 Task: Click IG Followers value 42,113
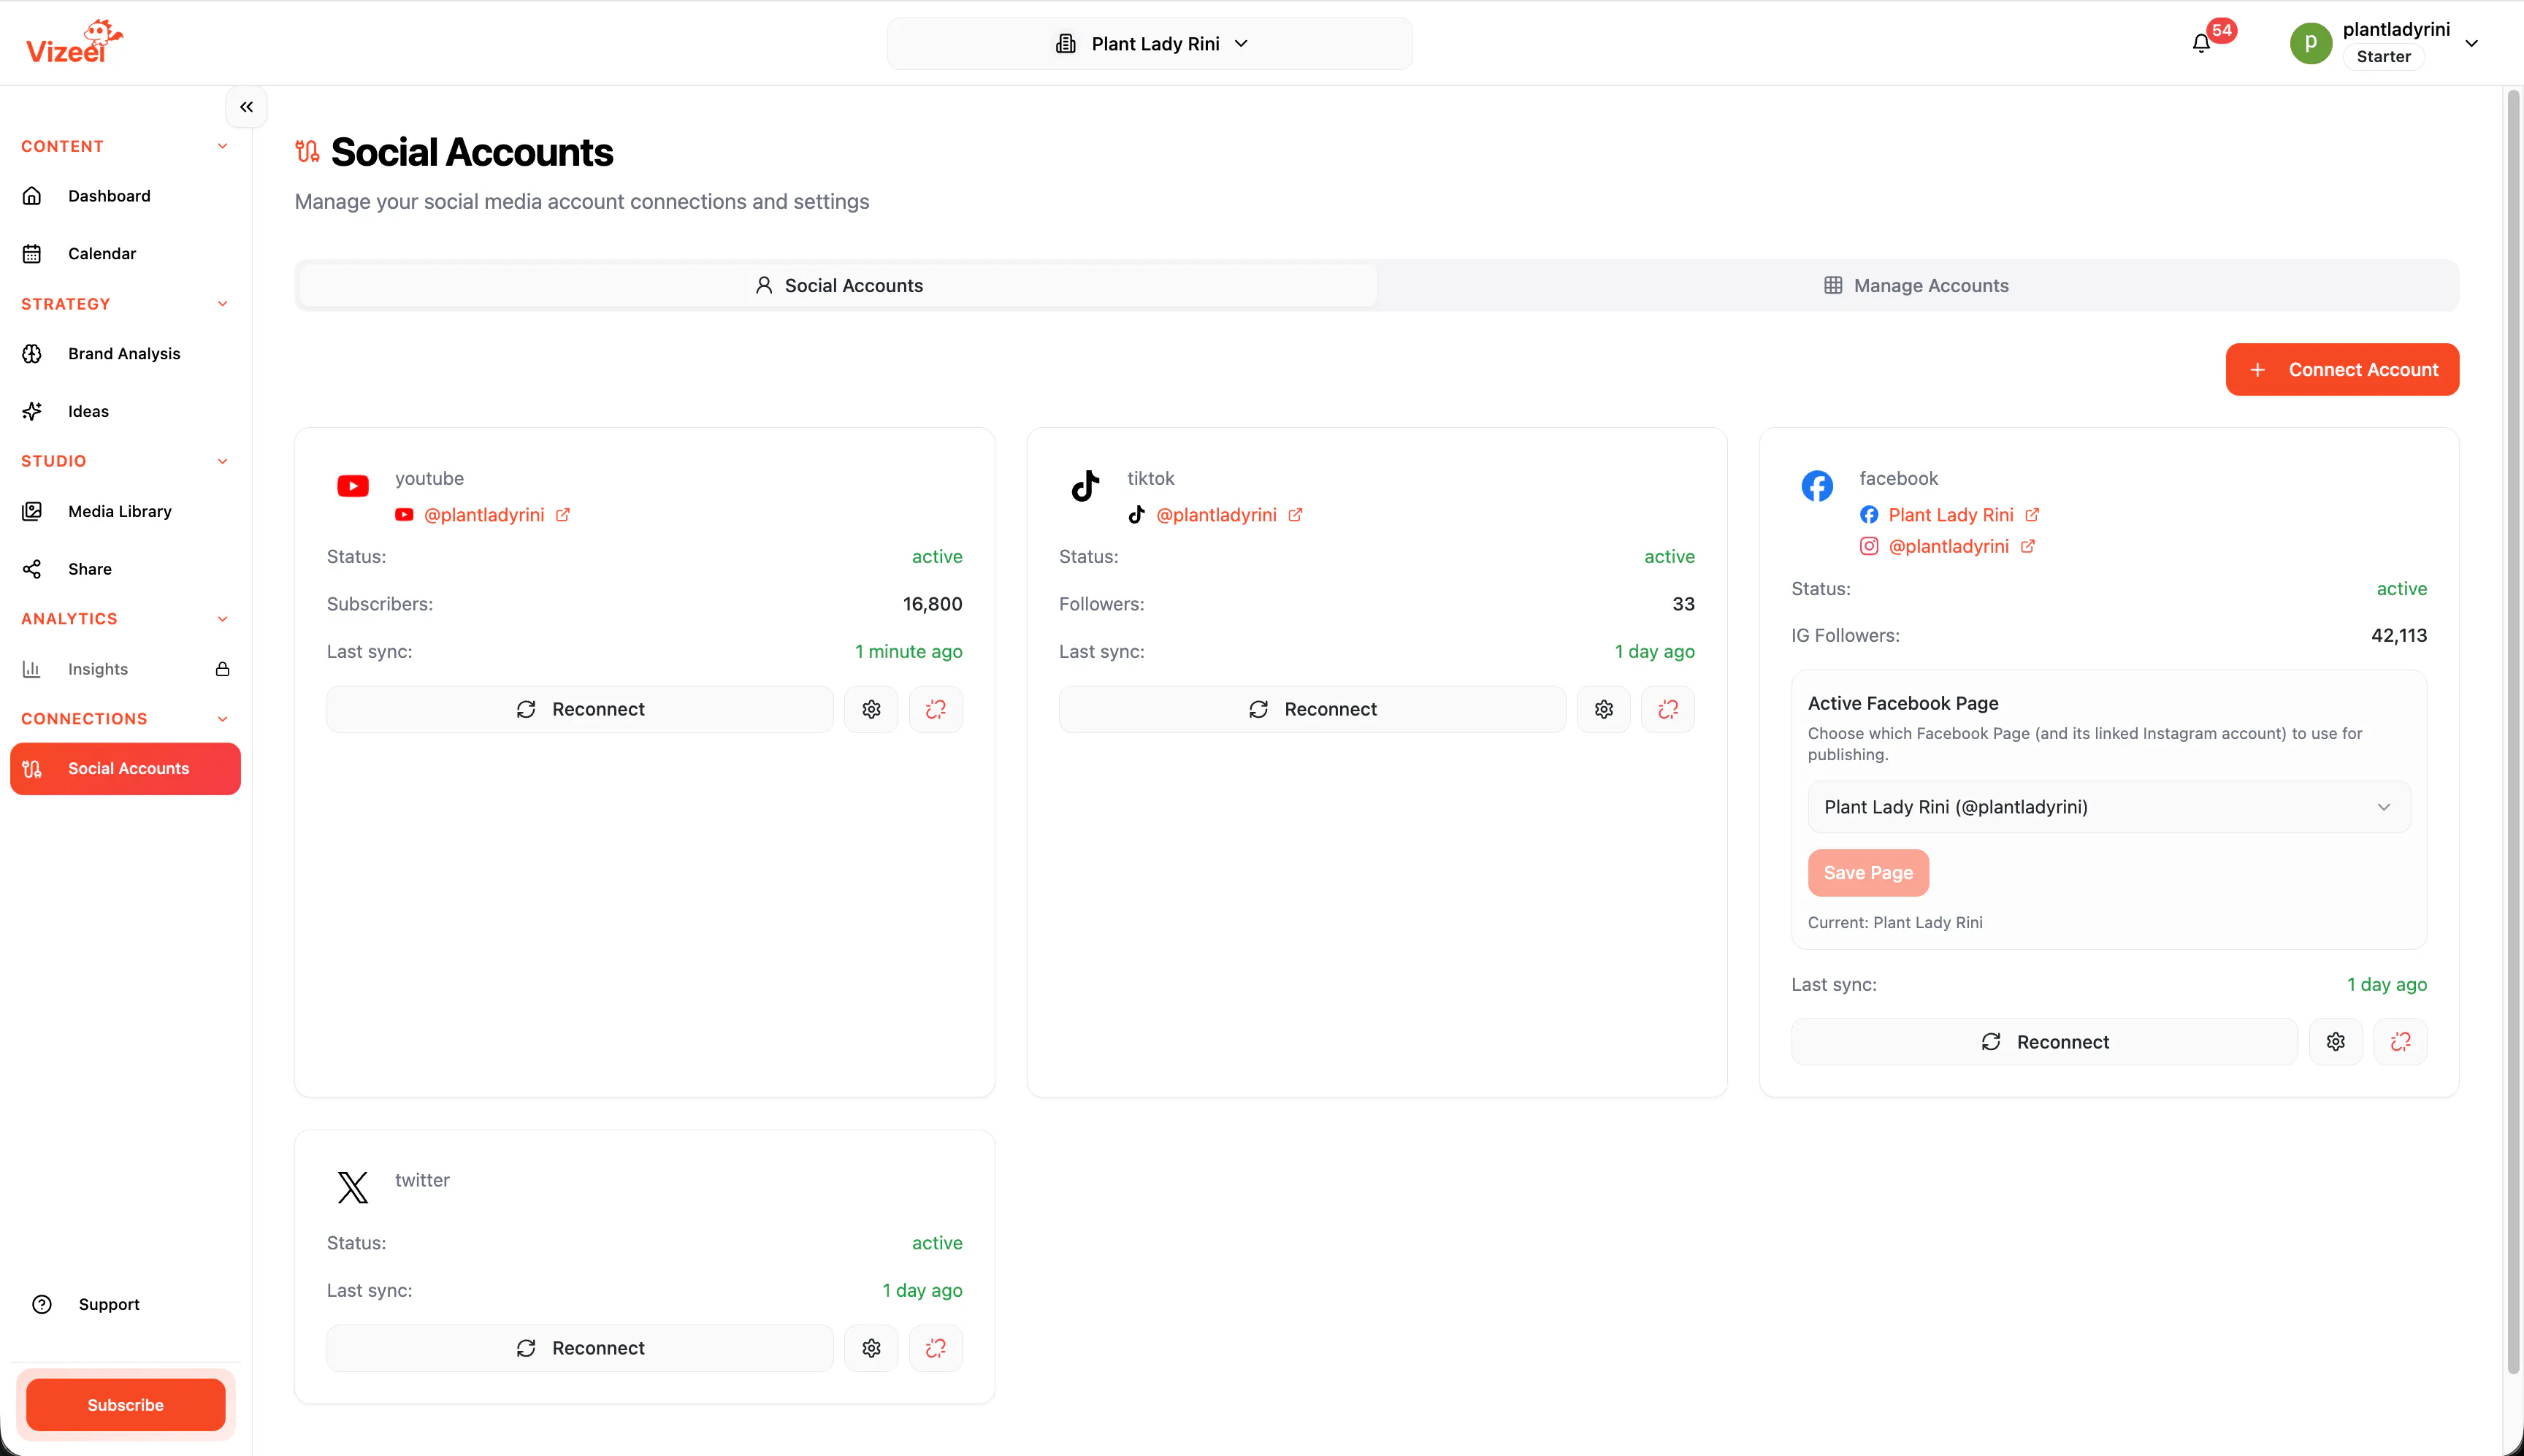pyautogui.click(x=2398, y=636)
